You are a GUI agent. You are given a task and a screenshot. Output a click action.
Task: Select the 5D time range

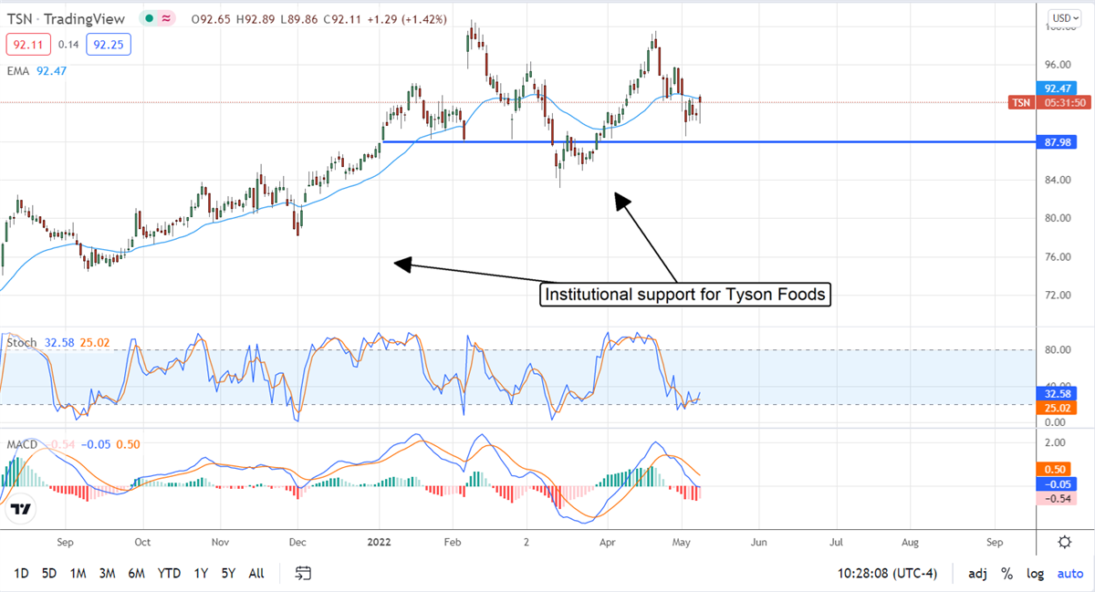[x=50, y=574]
